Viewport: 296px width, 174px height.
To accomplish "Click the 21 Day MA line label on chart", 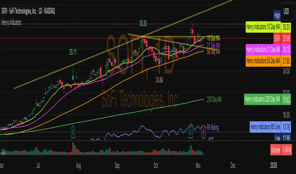I will [x=213, y=45].
